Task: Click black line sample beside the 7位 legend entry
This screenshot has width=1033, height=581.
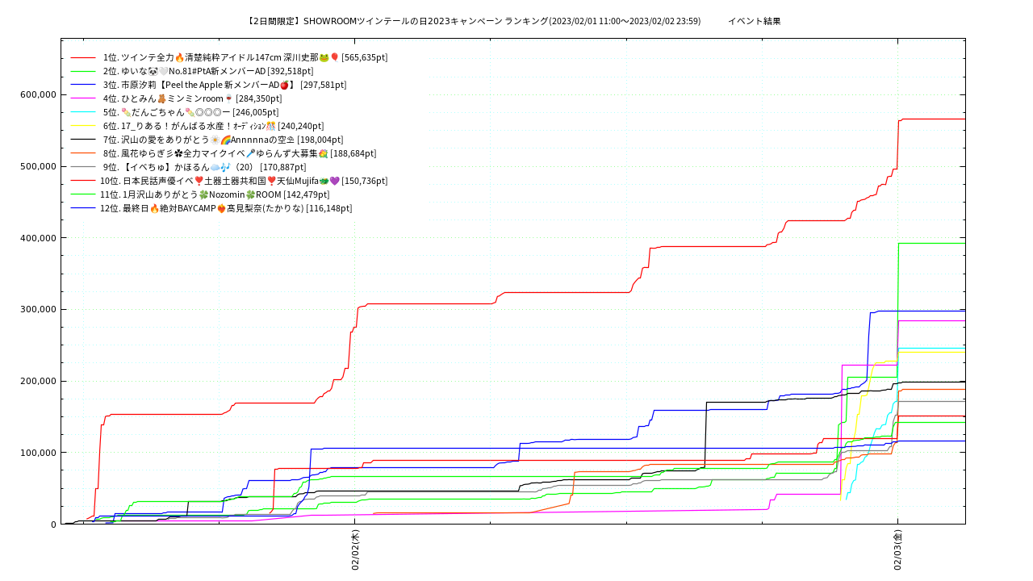Action: [83, 140]
